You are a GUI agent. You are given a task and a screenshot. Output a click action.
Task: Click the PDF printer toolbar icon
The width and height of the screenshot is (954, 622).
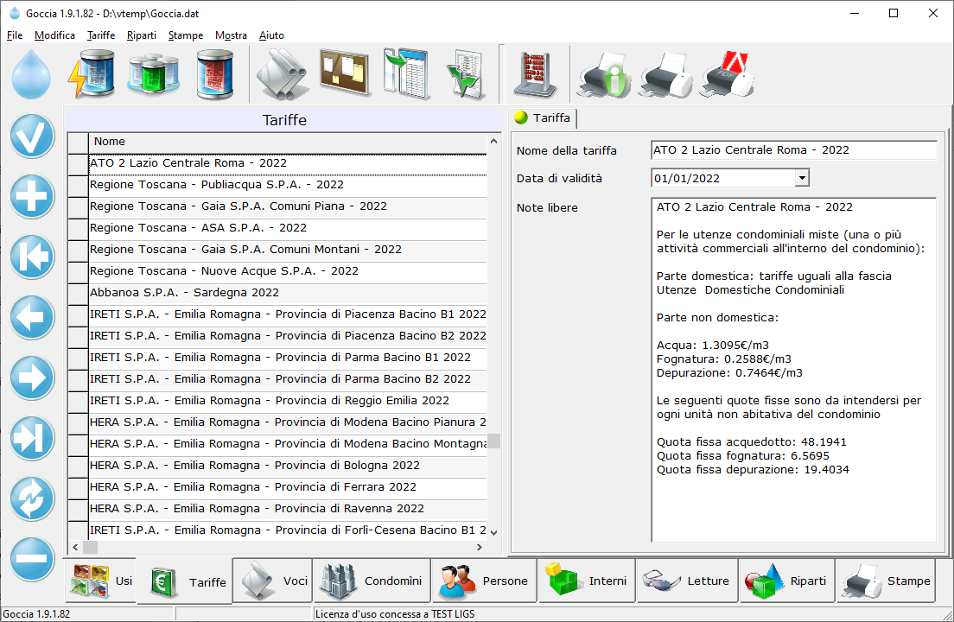pyautogui.click(x=728, y=74)
